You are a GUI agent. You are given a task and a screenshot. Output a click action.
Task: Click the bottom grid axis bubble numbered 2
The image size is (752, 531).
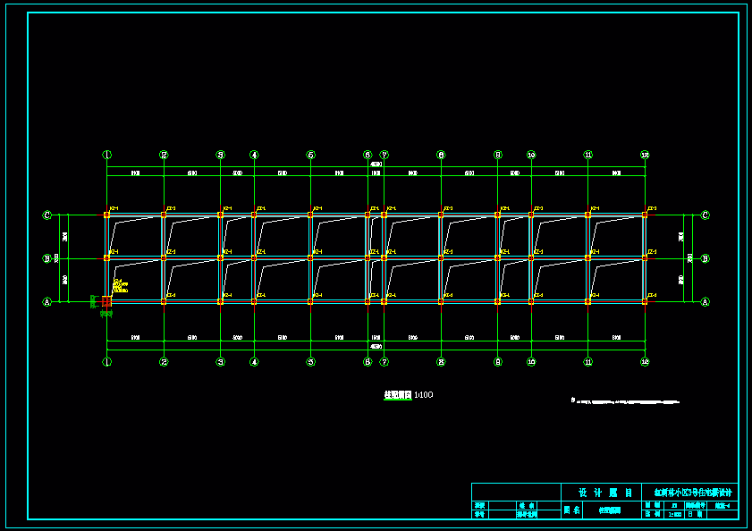click(x=164, y=362)
